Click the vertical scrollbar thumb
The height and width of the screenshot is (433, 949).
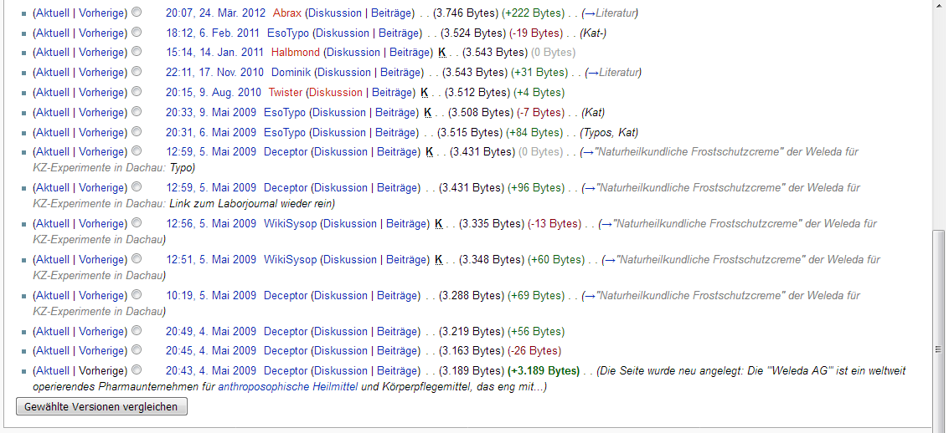(x=940, y=349)
